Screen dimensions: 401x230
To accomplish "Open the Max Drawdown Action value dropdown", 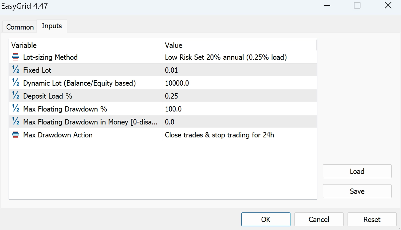I will point(239,135).
